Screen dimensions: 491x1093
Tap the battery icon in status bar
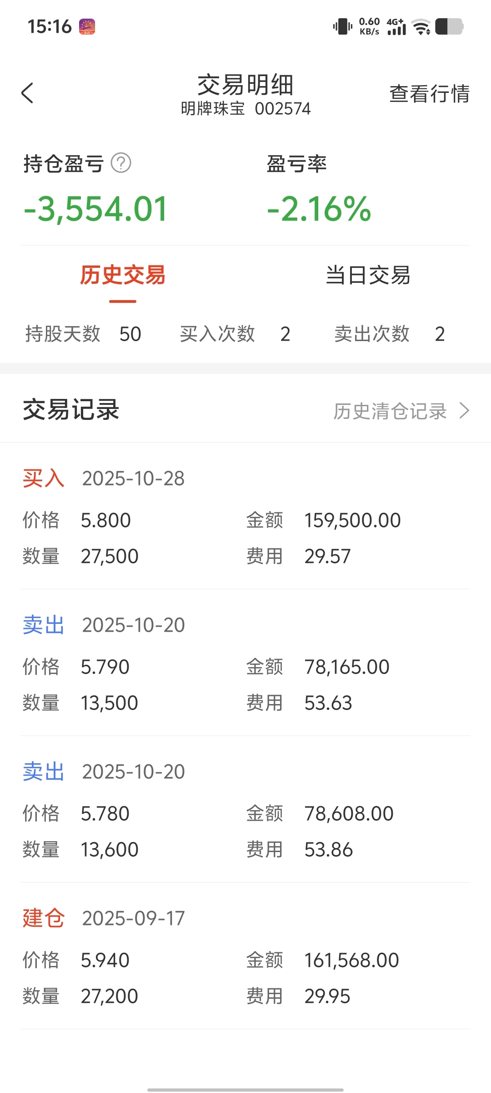tap(449, 26)
